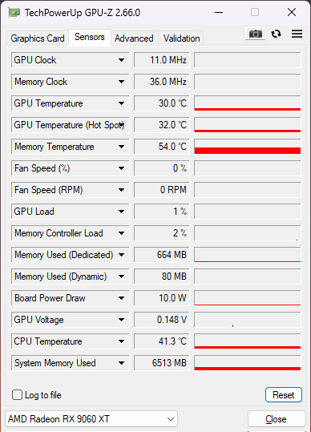The height and width of the screenshot is (432, 311).
Task: Switch to the Graphics Card tab
Action: pyautogui.click(x=38, y=38)
